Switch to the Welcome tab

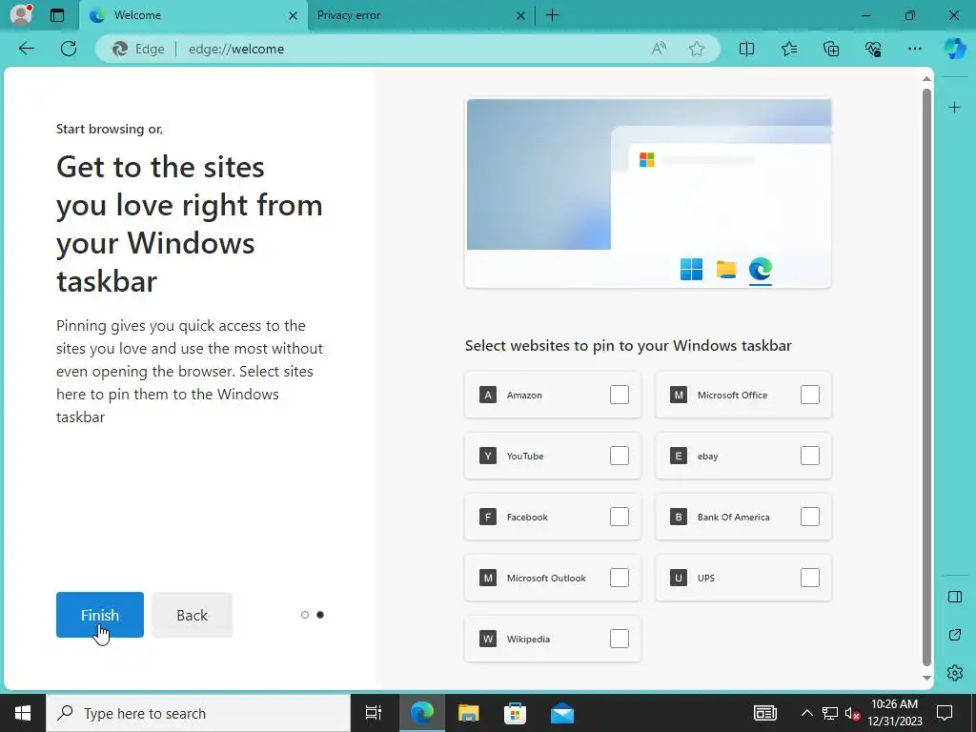193,15
